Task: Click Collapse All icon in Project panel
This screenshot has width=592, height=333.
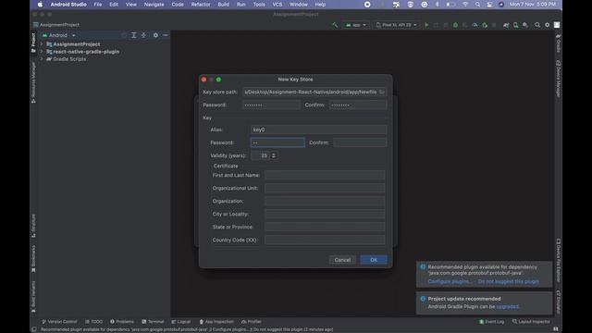Action: (x=143, y=35)
